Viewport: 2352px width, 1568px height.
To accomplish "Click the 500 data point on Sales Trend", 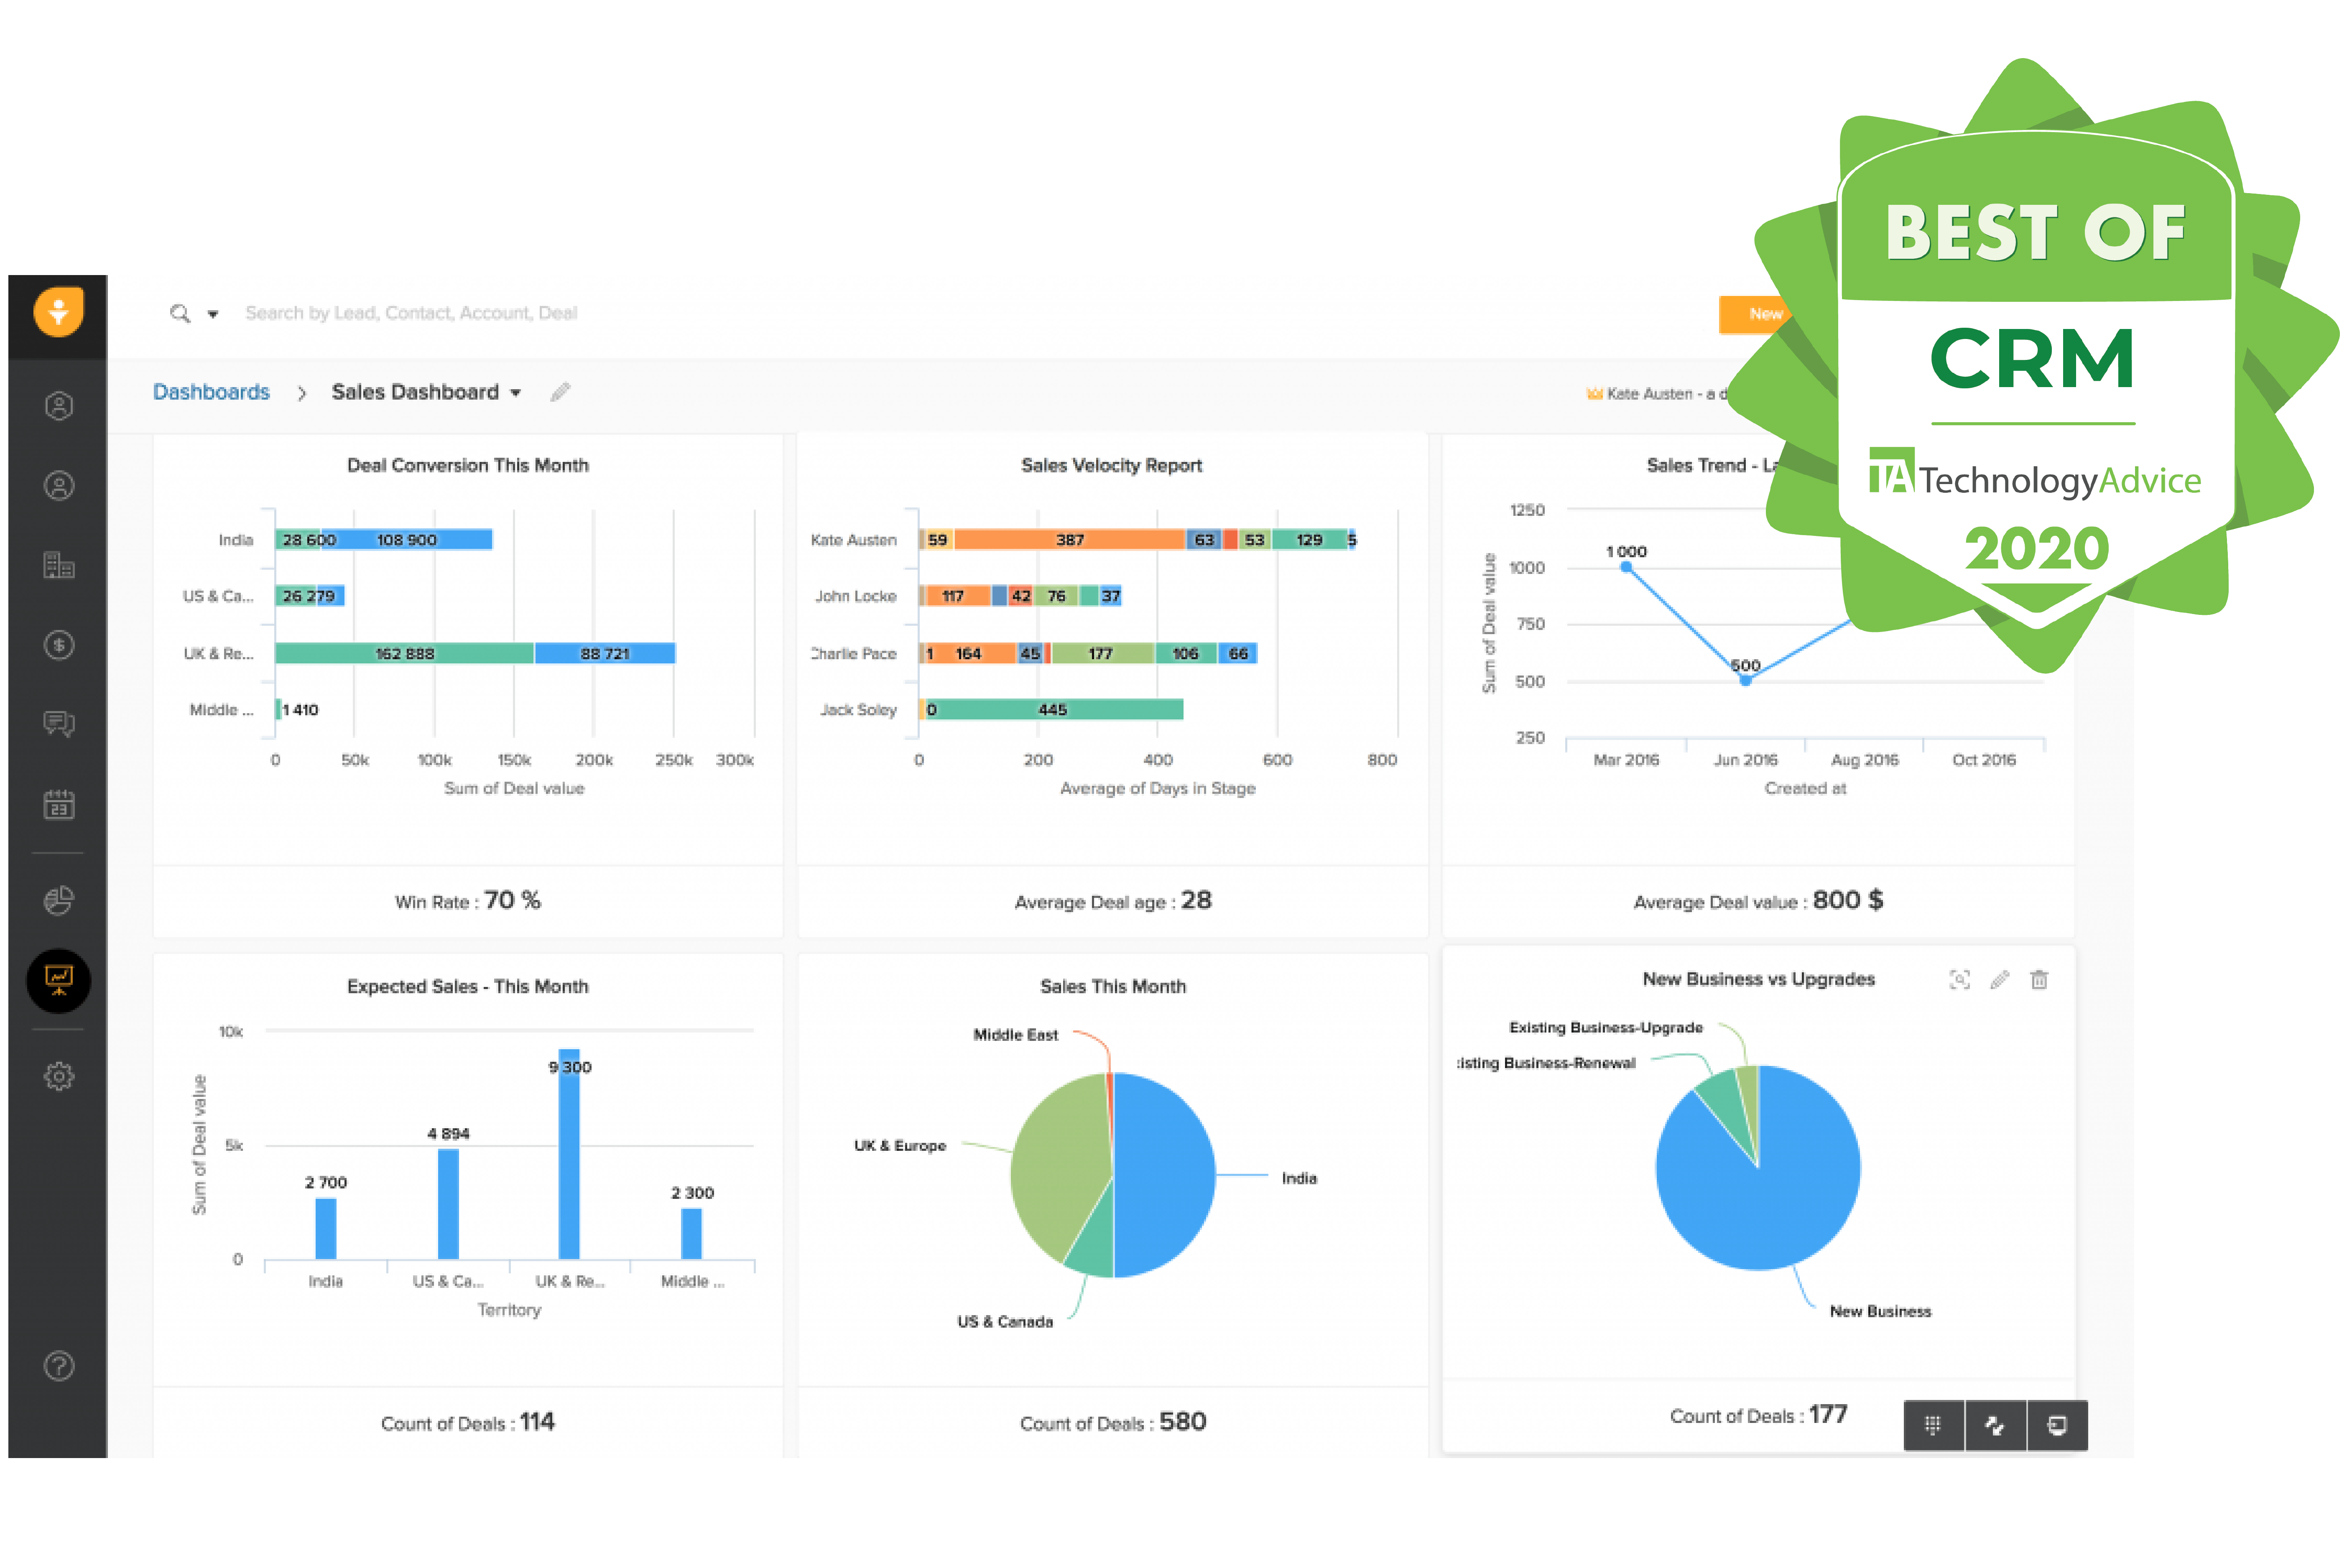I will 1745,680.
